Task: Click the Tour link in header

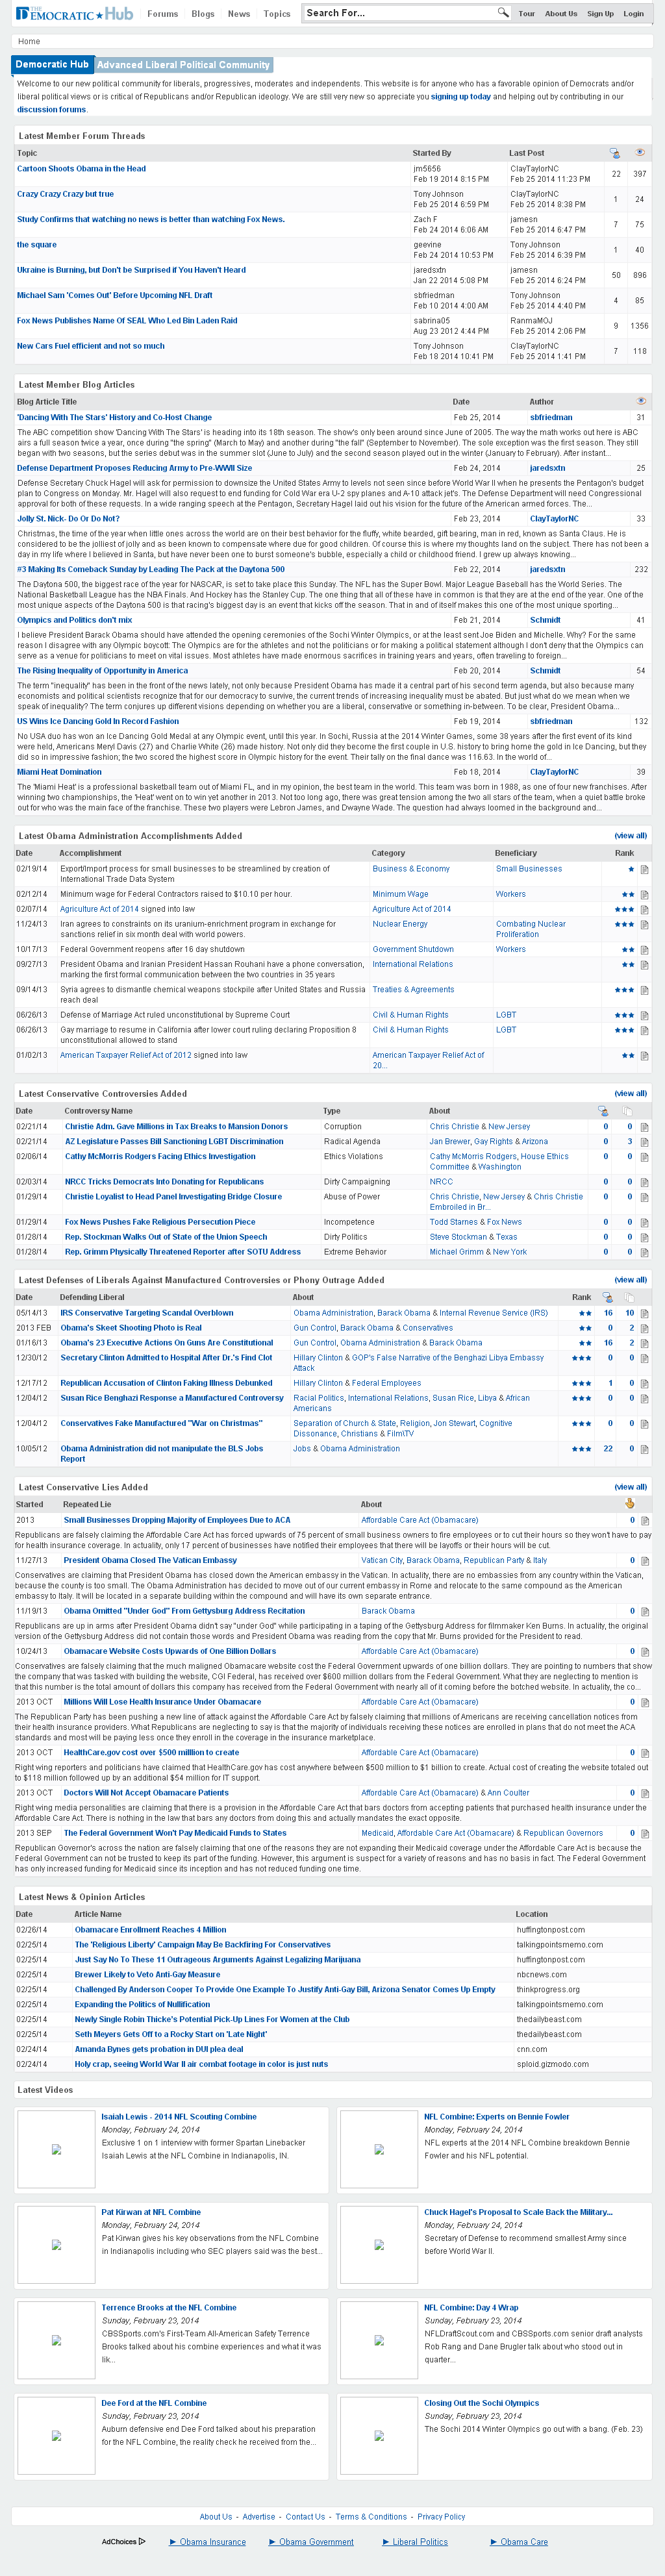Action: (526, 14)
